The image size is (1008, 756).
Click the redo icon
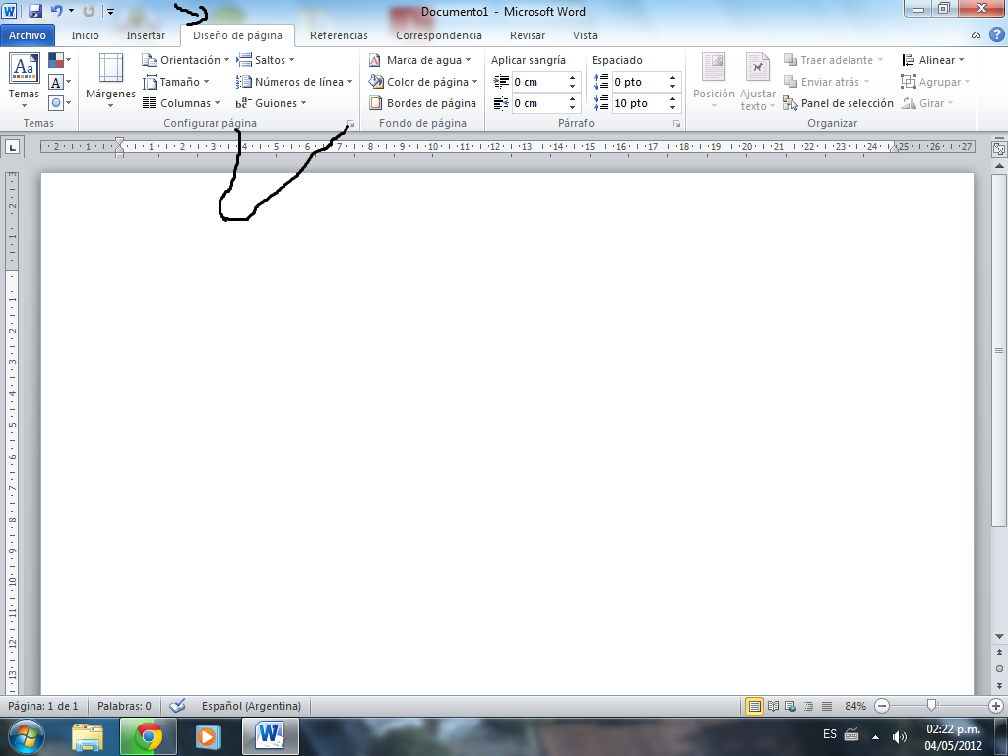[89, 11]
